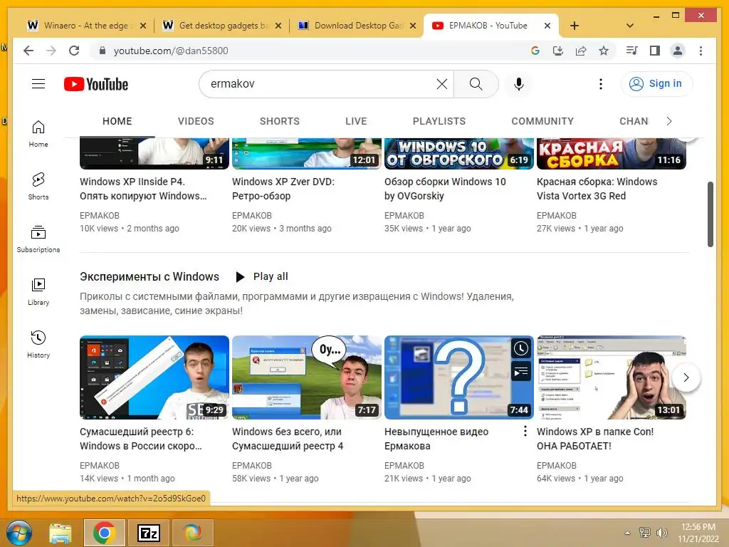Open the YouTube hamburger guide menu
Screen dimensions: 729x547
[x=38, y=84]
